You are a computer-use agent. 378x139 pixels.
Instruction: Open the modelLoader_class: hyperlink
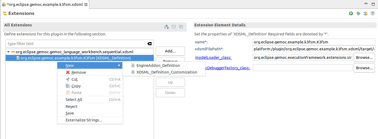coord(214,58)
